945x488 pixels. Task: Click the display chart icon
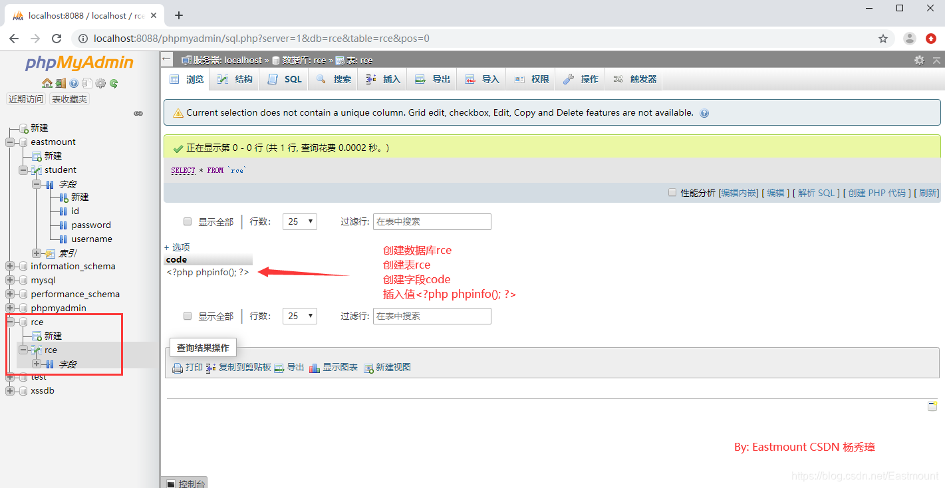pos(315,368)
